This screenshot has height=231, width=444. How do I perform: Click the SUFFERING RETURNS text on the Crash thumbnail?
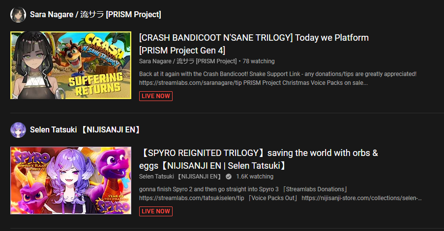click(96, 84)
